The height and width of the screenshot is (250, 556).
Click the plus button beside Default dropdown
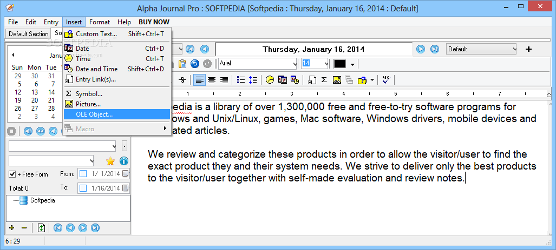coord(529,49)
